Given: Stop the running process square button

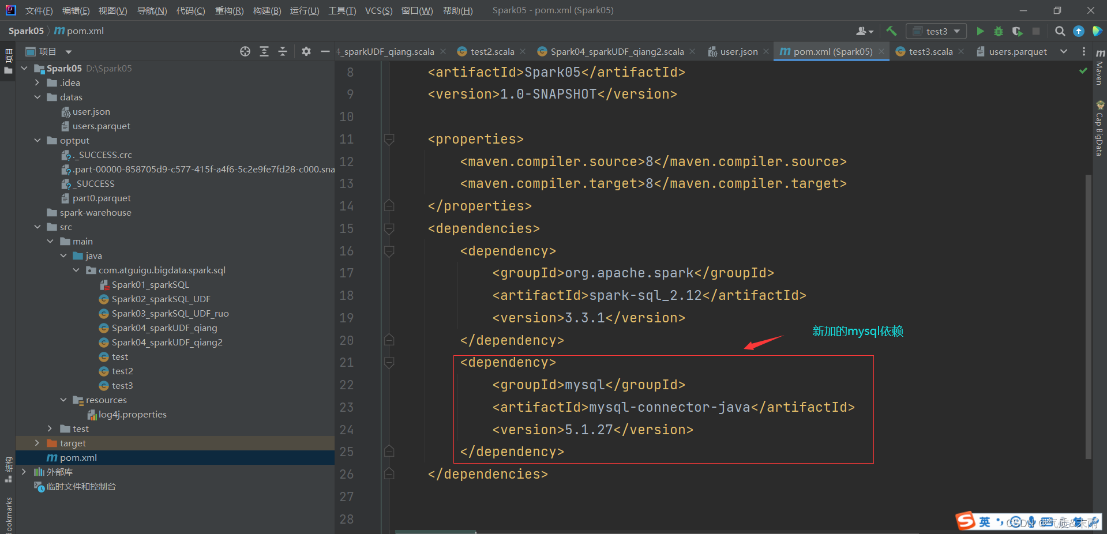Looking at the screenshot, I should pyautogui.click(x=1036, y=31).
